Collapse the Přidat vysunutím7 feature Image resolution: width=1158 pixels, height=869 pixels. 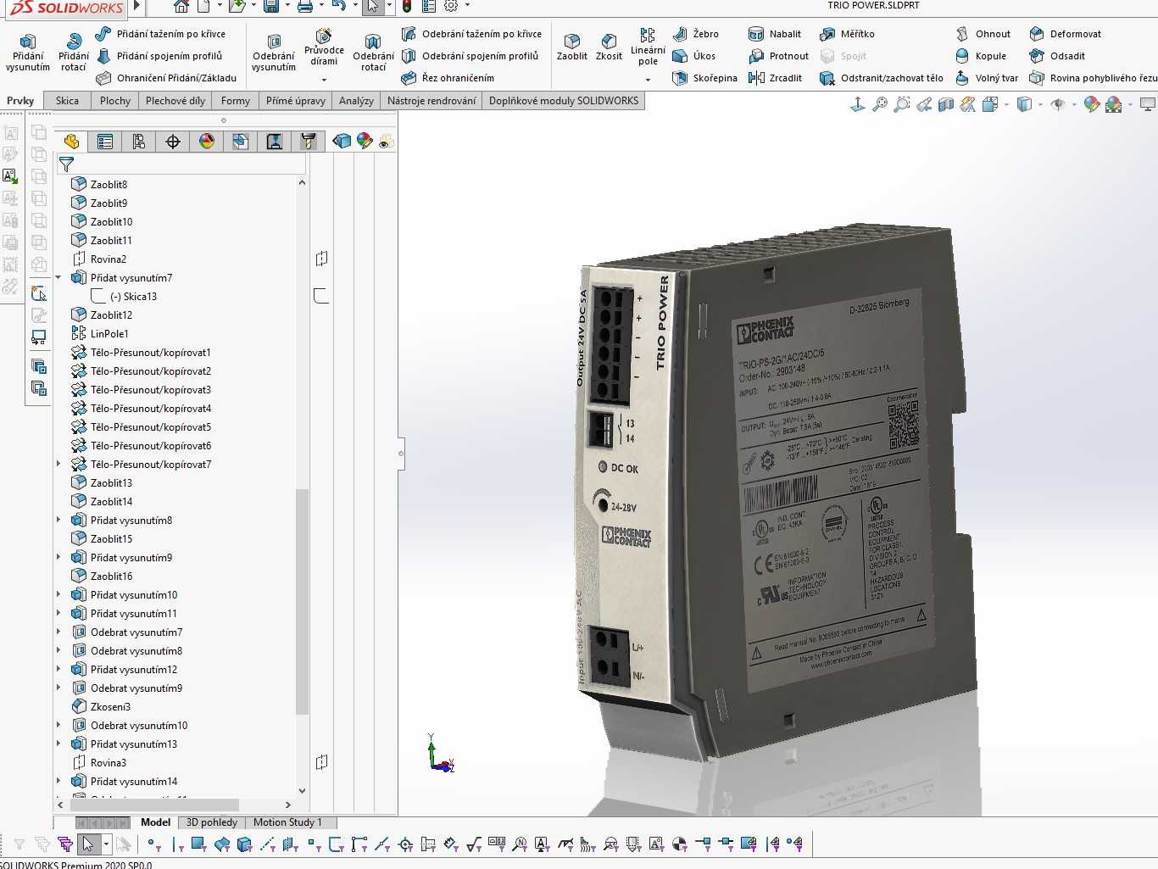coord(58,278)
